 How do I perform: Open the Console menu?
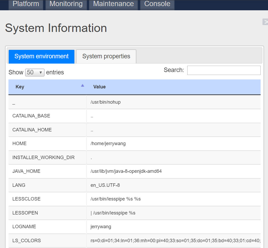(157, 4)
